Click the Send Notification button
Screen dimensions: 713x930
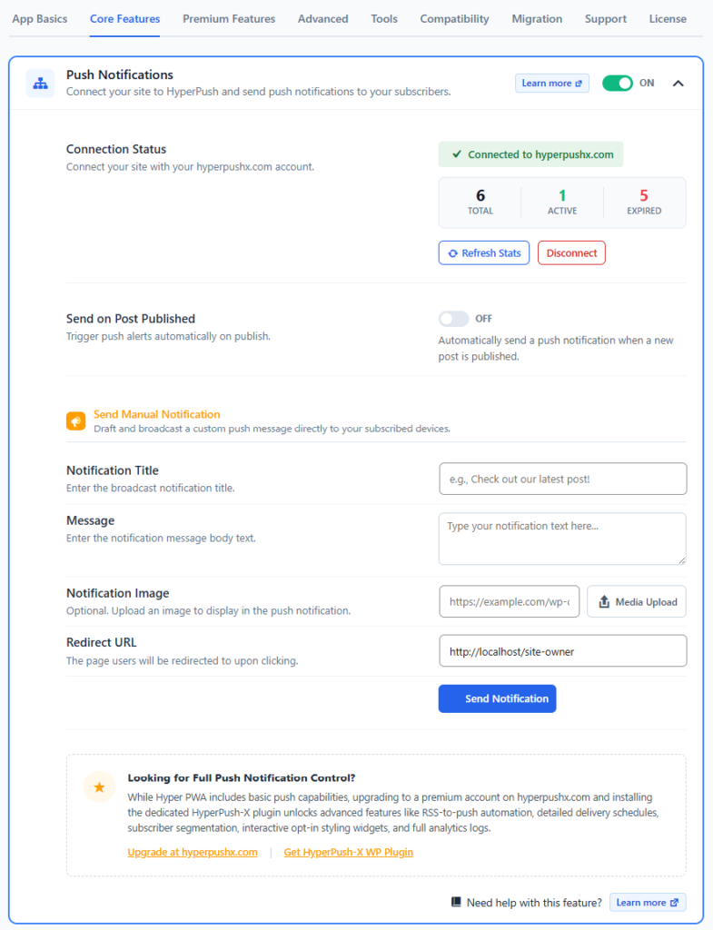point(497,698)
